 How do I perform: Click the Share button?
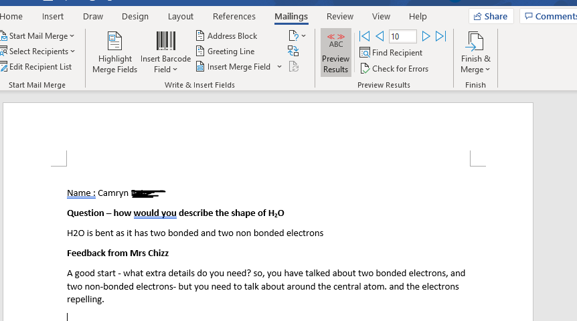coord(491,16)
